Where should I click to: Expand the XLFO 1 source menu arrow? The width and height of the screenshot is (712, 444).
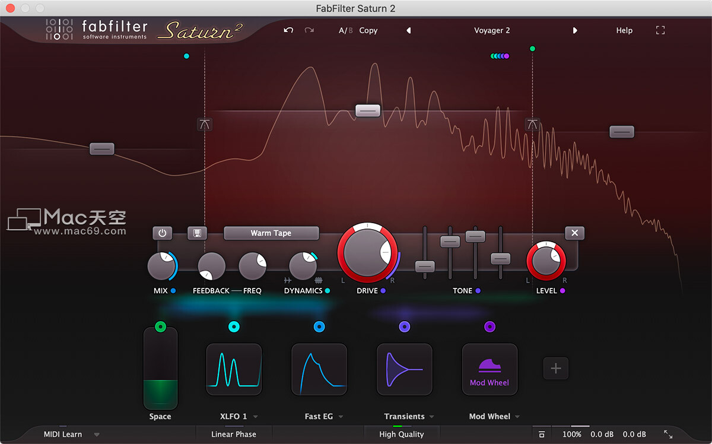(x=255, y=417)
